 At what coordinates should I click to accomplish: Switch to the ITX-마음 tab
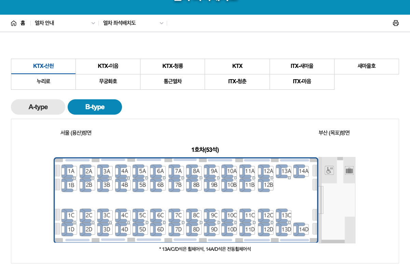[302, 82]
